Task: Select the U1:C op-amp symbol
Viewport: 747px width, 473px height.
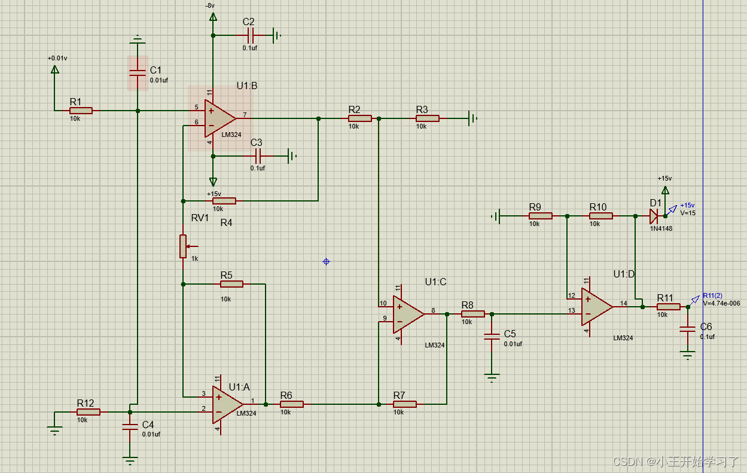Action: point(408,314)
